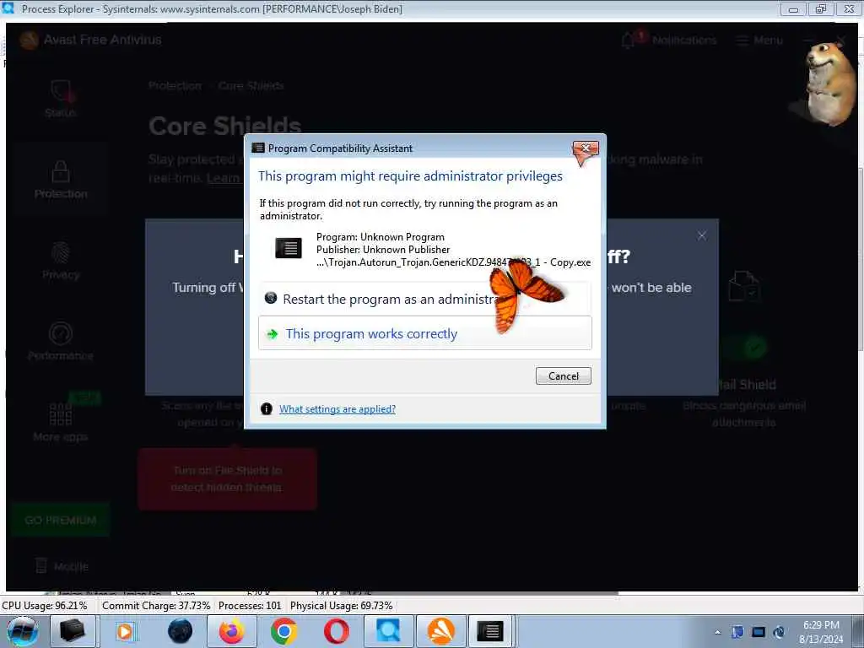Viewport: 864px width, 648px height.
Task: Close the Program Compatibility Assistant dialog
Action: point(586,148)
